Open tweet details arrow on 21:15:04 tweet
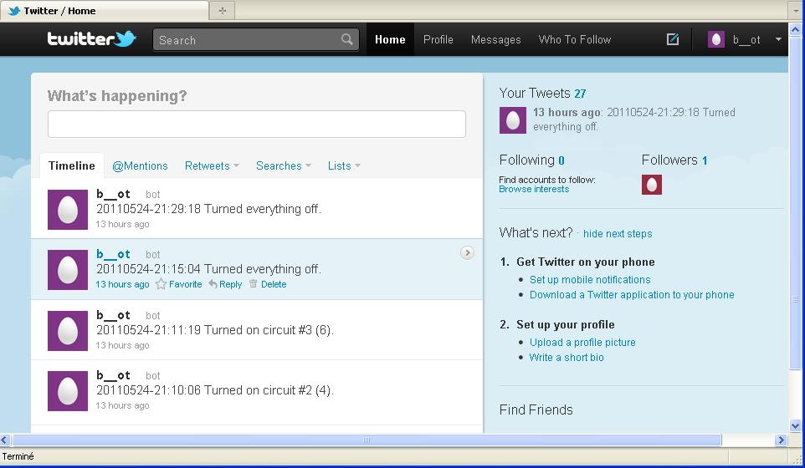 point(467,252)
